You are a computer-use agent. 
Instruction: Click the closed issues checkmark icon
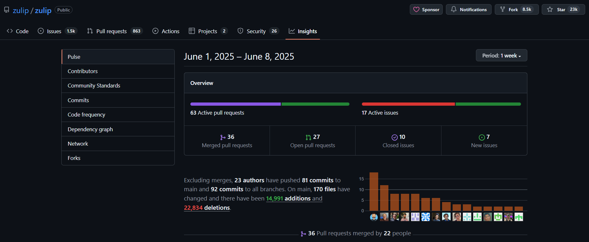[x=394, y=137]
